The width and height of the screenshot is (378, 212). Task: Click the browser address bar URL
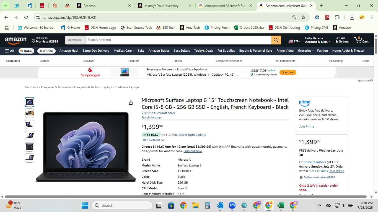point(70,17)
